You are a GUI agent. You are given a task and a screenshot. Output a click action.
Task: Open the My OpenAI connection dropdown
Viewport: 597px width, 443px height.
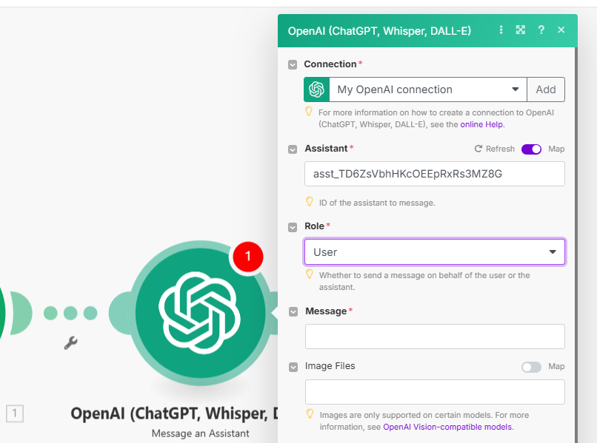[428, 89]
